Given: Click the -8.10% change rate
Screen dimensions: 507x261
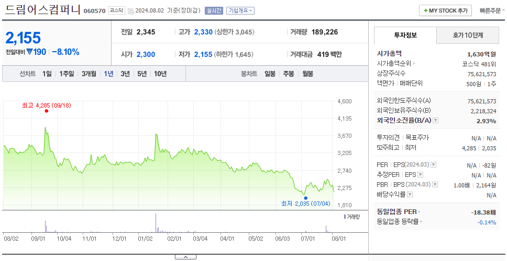Looking at the screenshot, I should tap(65, 52).
